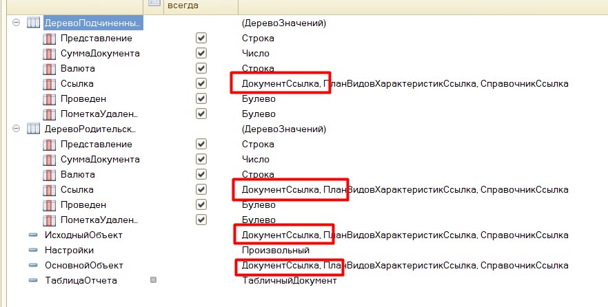Click the ТаблицаОтчета attribute icon

click(x=33, y=280)
